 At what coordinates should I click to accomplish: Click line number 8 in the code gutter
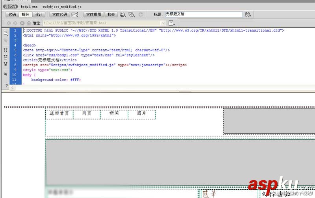15,65
